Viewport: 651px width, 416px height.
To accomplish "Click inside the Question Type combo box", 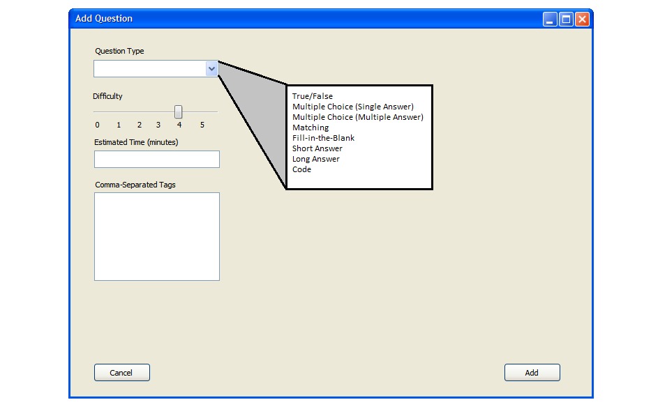I will click(150, 68).
